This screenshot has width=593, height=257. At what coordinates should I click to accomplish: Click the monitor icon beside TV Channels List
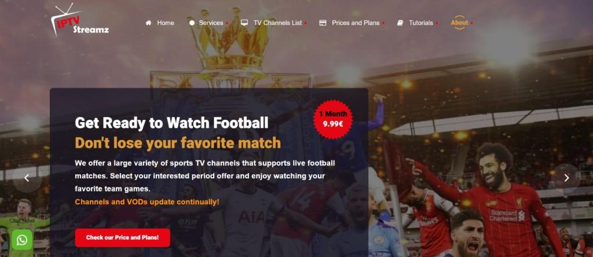[x=244, y=23]
